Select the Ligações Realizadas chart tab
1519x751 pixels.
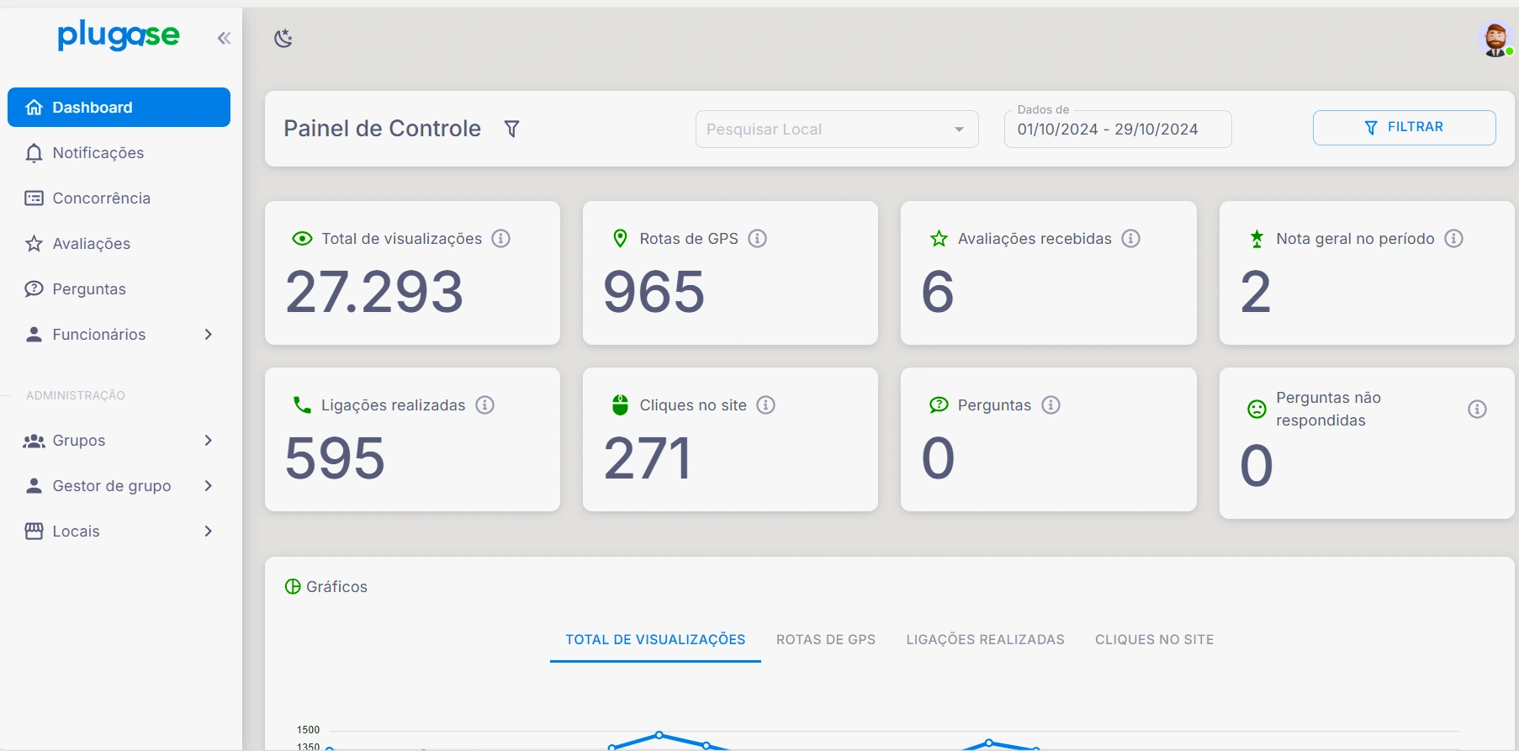coord(985,640)
